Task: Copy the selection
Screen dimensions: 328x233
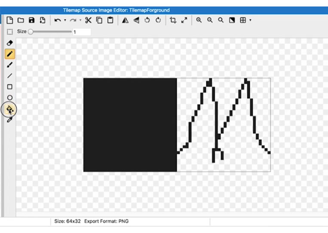Action: pos(99,20)
